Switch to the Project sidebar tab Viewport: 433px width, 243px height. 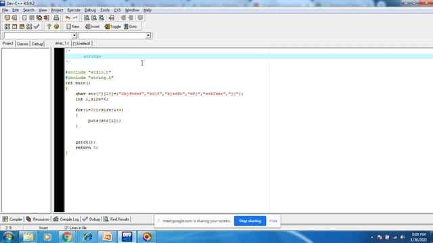(7, 43)
